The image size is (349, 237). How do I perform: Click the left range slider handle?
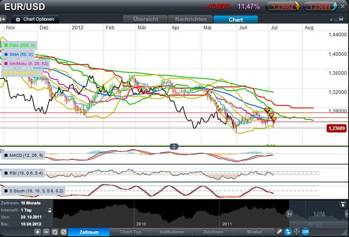[290, 214]
